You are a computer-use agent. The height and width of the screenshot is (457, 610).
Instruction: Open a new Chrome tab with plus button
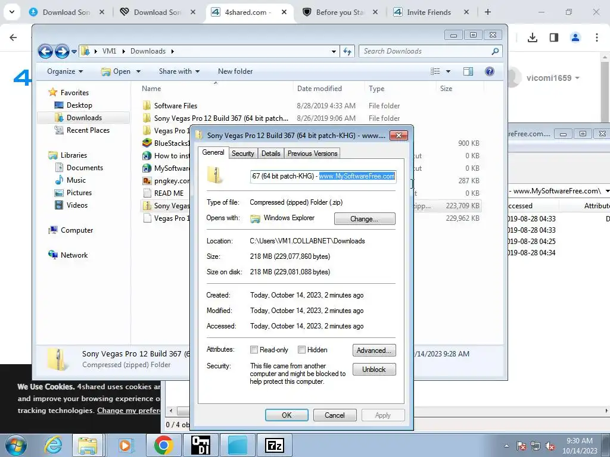coord(487,12)
